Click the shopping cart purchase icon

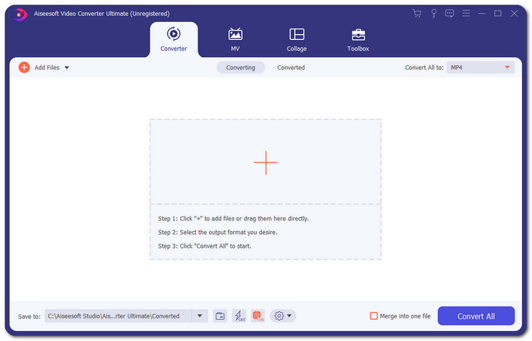click(x=417, y=13)
